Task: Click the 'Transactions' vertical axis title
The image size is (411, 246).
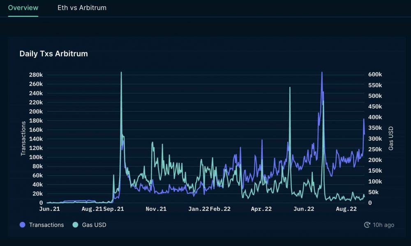Action: [x=23, y=138]
